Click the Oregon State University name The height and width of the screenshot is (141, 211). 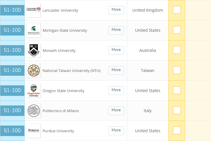coord(63,91)
